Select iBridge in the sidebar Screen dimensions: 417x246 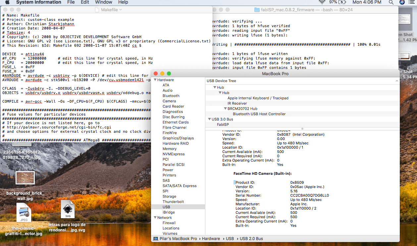[169, 212]
